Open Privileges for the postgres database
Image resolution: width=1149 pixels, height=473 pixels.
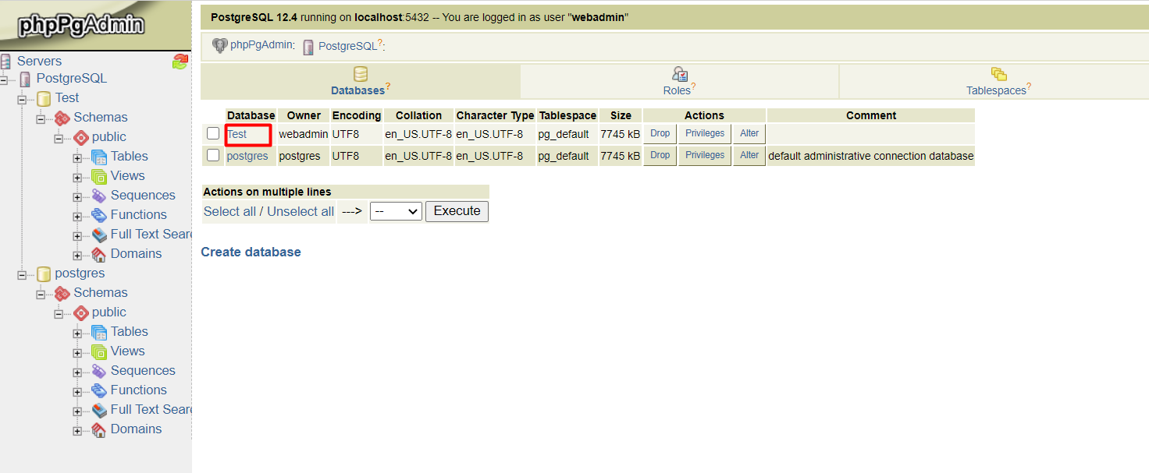tap(705, 156)
